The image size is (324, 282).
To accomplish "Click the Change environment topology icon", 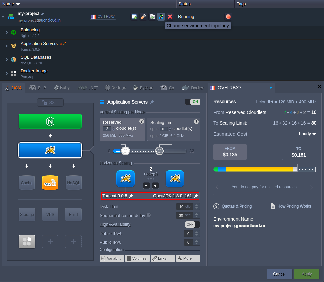I will (161, 17).
